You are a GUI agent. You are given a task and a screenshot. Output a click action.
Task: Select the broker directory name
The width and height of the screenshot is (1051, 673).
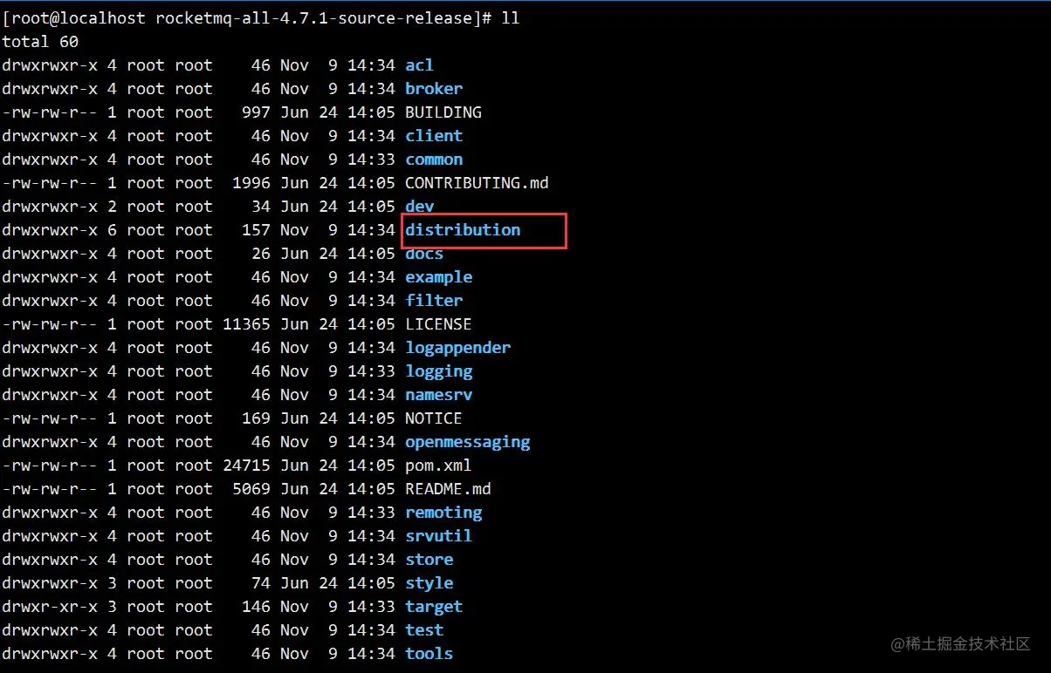click(x=434, y=89)
